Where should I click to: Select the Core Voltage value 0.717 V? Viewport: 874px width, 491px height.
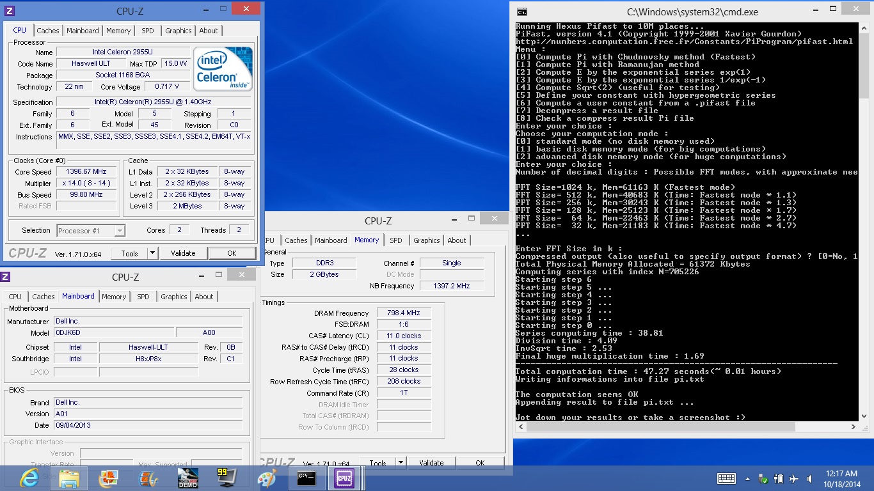(167, 86)
